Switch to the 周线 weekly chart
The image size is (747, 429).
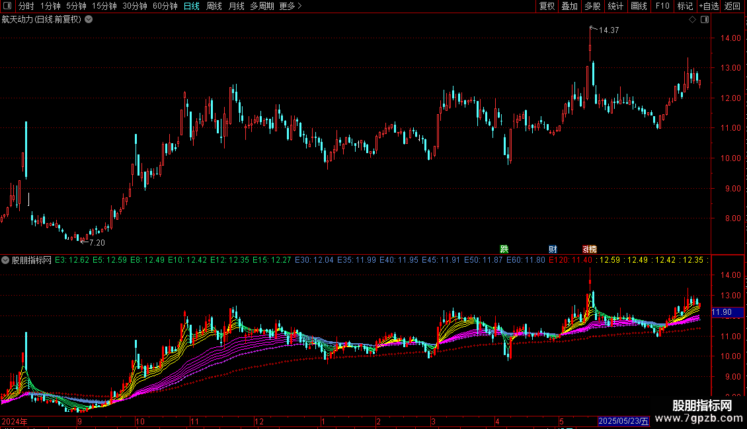pos(214,6)
